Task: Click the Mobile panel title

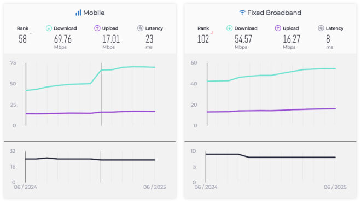Action: pyautogui.click(x=94, y=13)
